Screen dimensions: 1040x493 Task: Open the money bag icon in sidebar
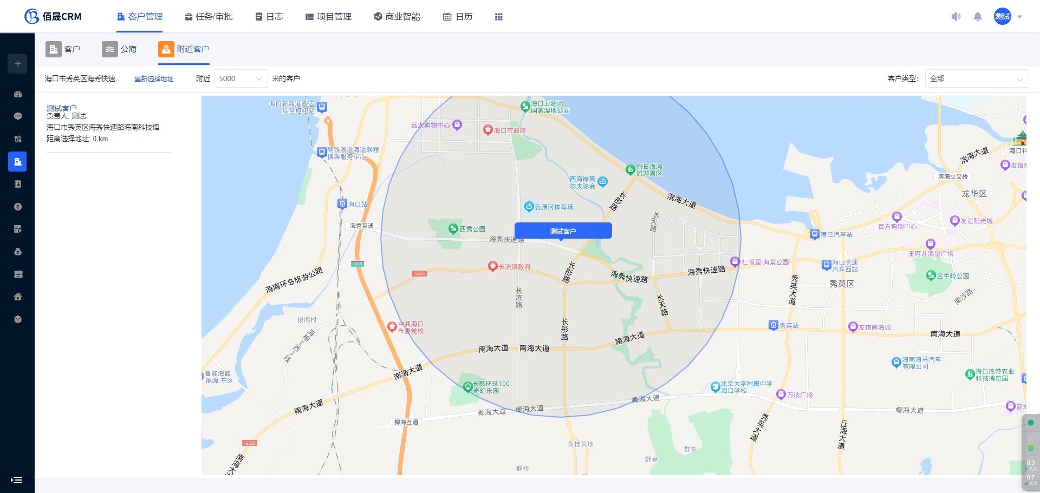click(x=18, y=252)
